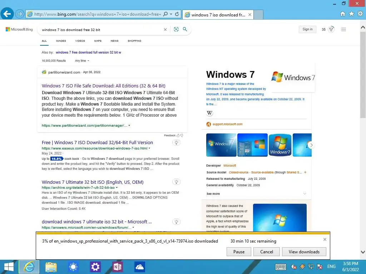Click the vertical scrollbar down arrow
366x274 pixels.
[x=363, y=252]
